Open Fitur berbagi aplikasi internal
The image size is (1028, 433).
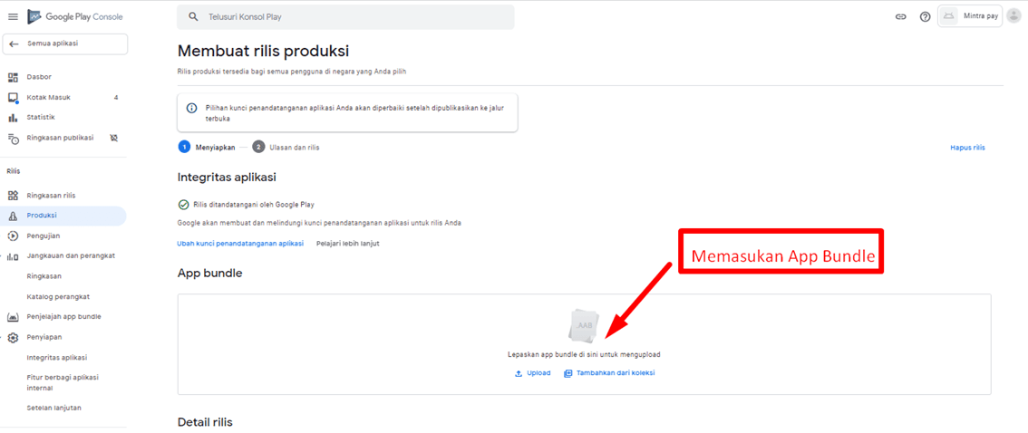pos(63,382)
